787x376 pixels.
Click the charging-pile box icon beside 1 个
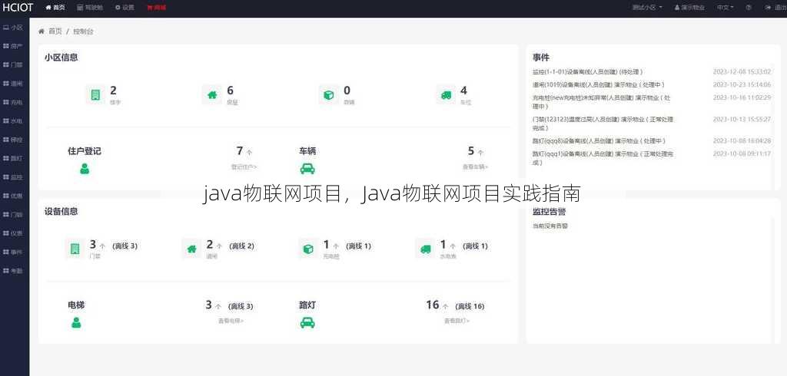point(308,249)
